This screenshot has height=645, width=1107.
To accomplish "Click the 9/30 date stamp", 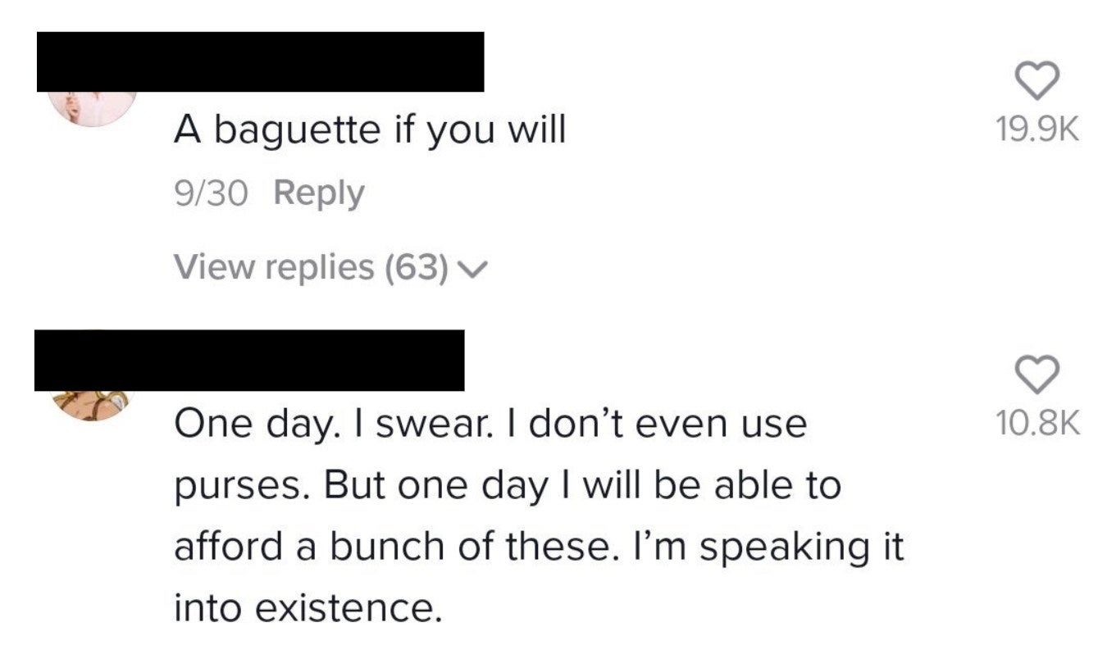I will [x=210, y=195].
